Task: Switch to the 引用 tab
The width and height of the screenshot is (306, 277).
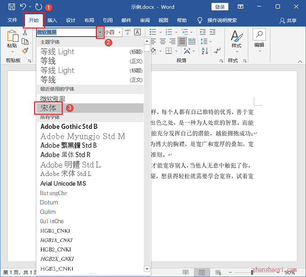Action: click(108, 20)
